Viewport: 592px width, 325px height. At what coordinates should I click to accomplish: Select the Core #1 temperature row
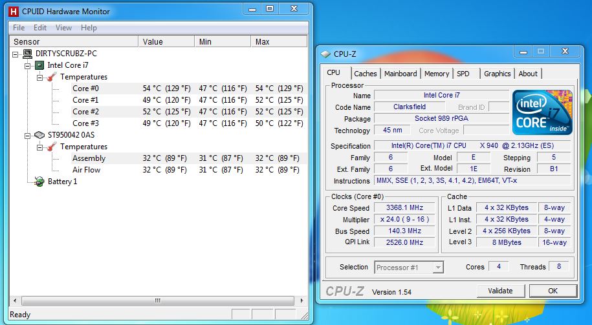click(189, 100)
